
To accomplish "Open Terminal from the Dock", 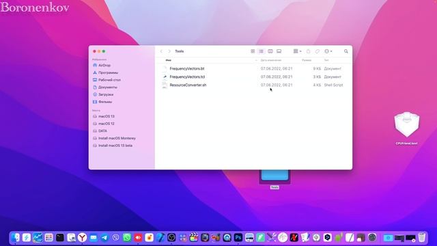I will click(60, 238).
